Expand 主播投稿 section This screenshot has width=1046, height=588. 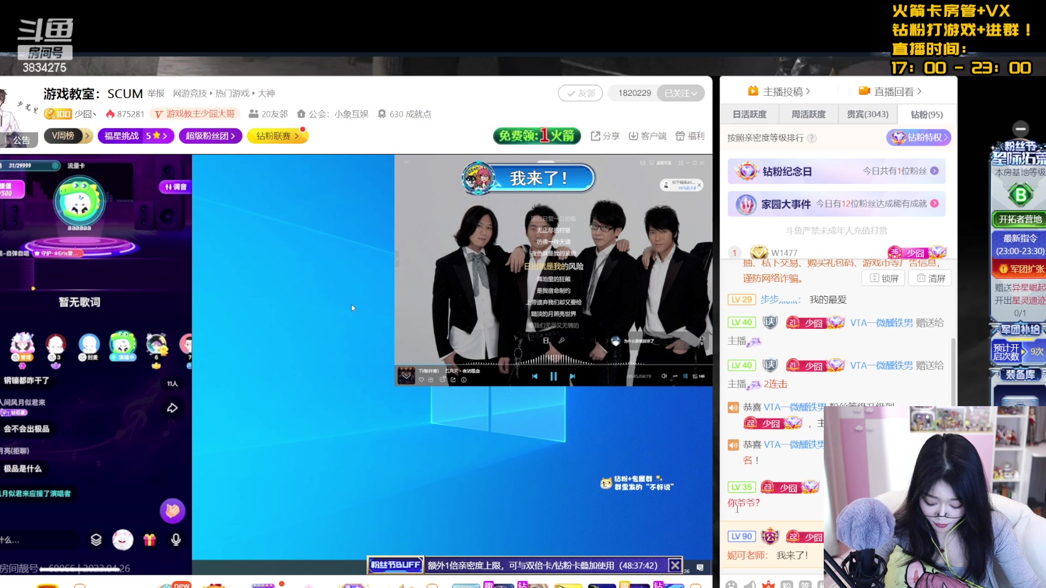pyautogui.click(x=780, y=91)
